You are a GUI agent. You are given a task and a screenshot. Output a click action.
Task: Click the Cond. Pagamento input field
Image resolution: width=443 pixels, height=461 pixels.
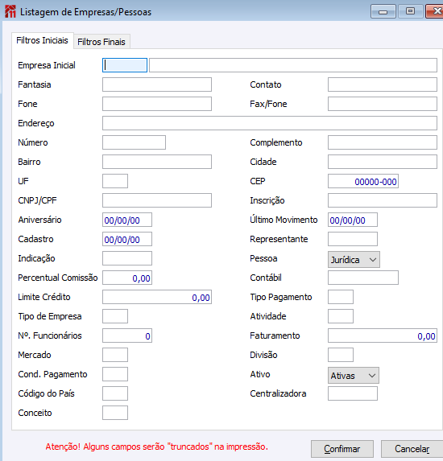[x=115, y=374]
